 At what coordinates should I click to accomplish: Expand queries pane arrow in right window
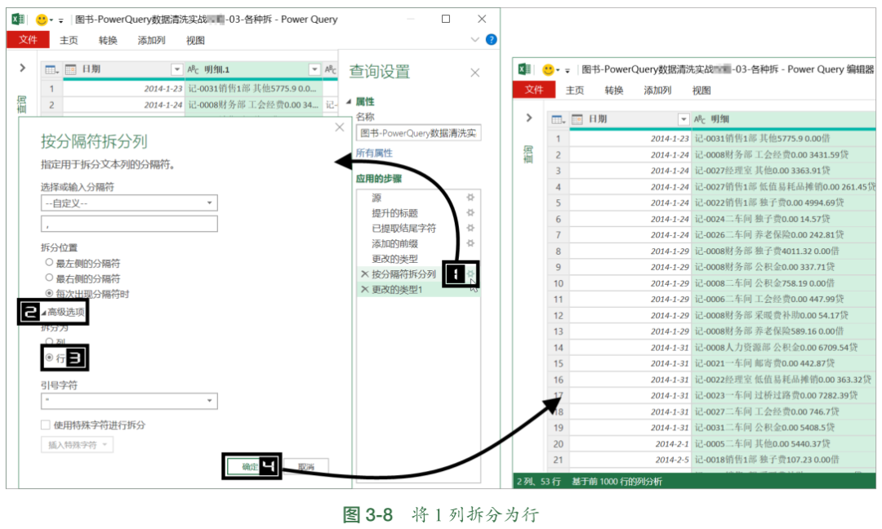coord(528,118)
